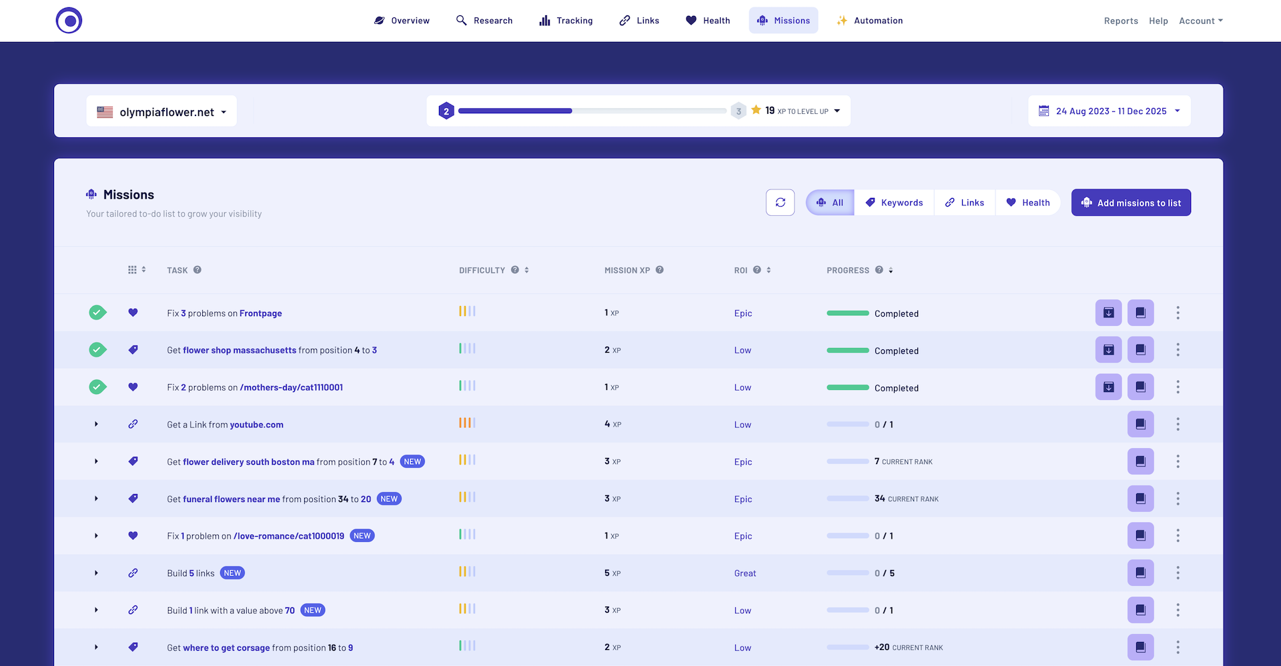Click the XP level progress bar

pos(592,111)
